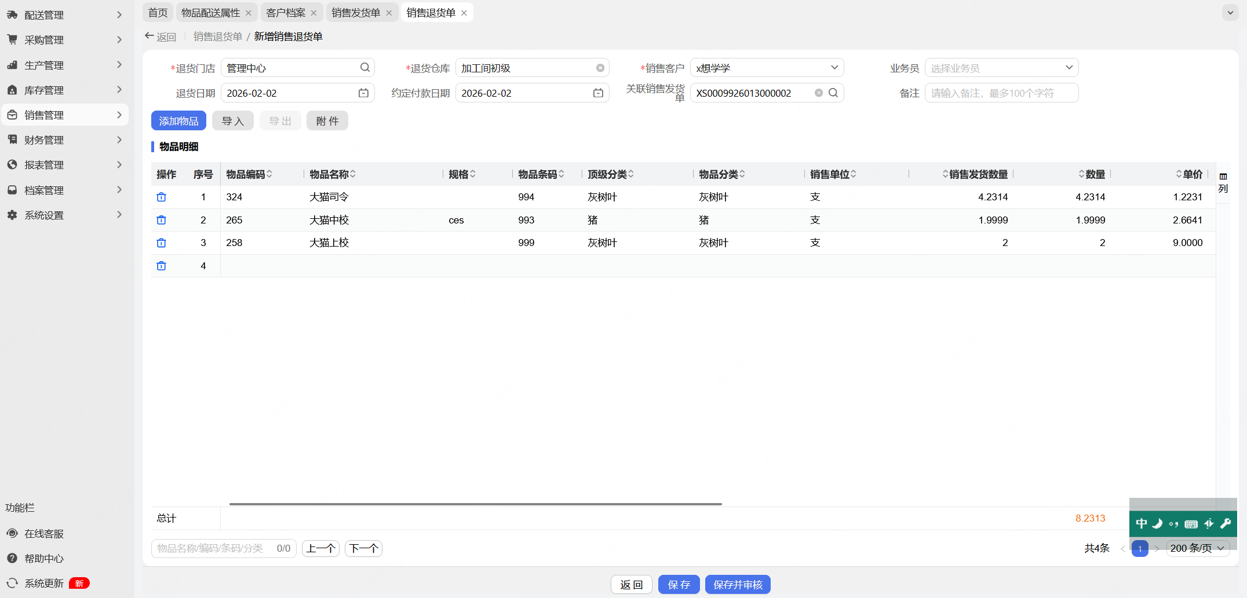The width and height of the screenshot is (1247, 598).
Task: Click 保存并审核 button
Action: click(x=738, y=585)
